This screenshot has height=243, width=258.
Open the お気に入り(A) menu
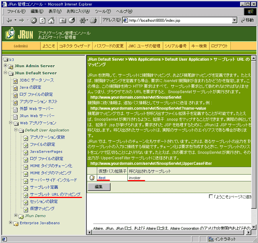[78, 11]
